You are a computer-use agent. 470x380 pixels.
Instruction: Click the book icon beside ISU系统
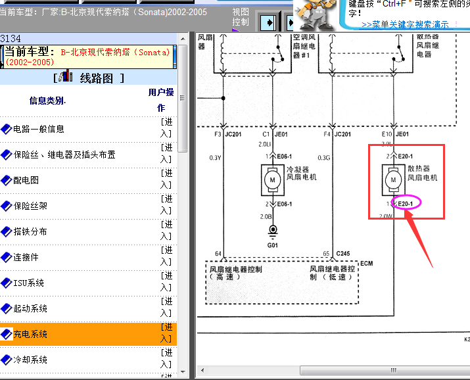click(x=7, y=283)
